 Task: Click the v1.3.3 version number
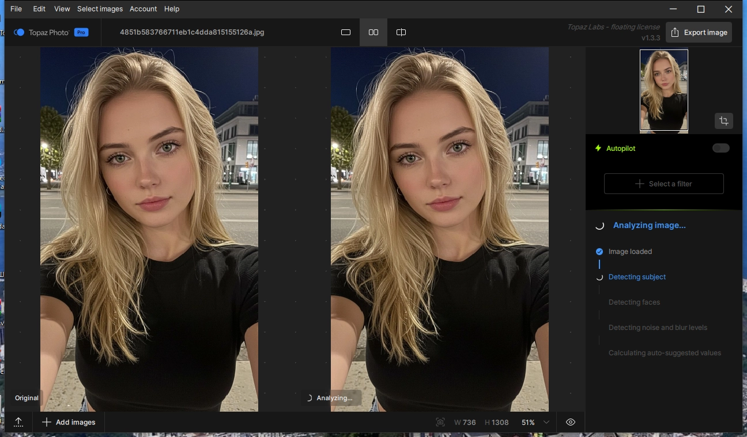tap(651, 38)
